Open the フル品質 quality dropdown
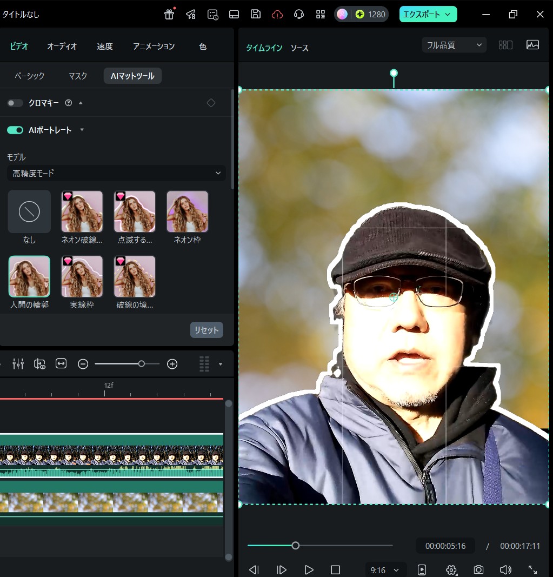The image size is (553, 577). pyautogui.click(x=454, y=45)
